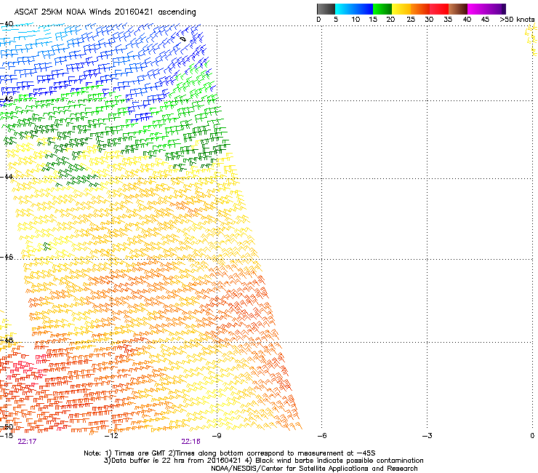Click the '>50 knots' legend label
538x473 pixels.
click(517, 20)
